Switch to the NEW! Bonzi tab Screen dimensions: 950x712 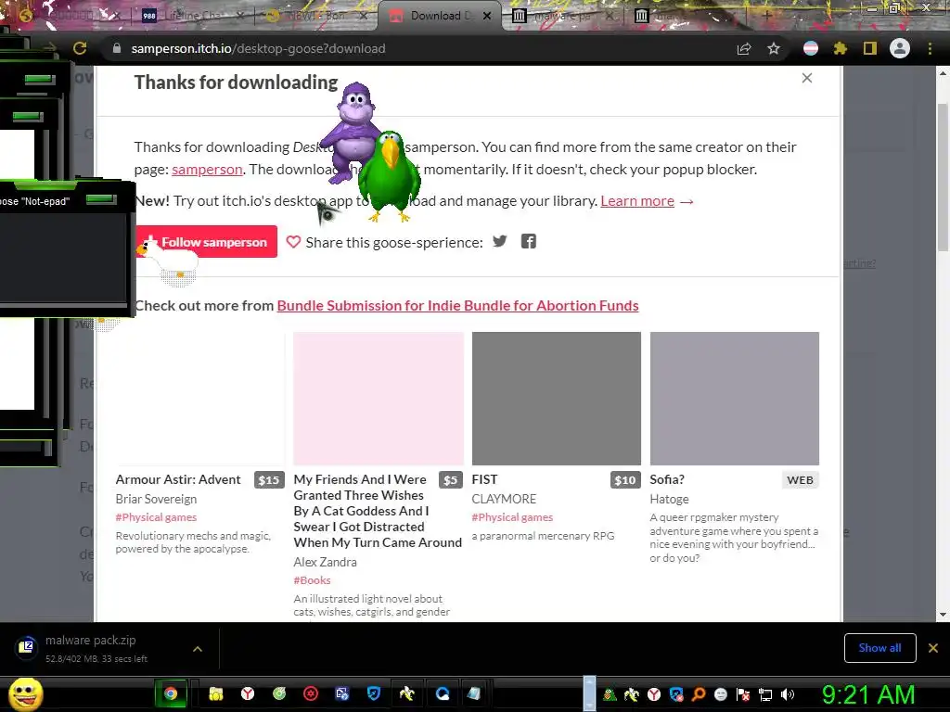click(316, 15)
